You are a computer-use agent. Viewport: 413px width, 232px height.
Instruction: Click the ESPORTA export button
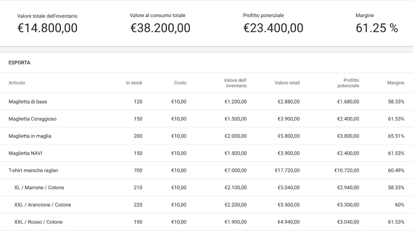click(19, 63)
